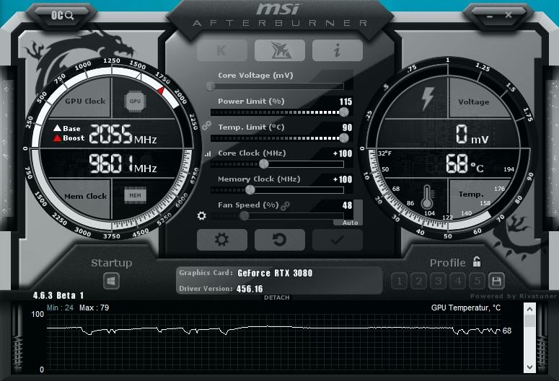Image resolution: width=559 pixels, height=381 pixels.
Task: Click the Power Limit slider handle
Action: (344, 112)
